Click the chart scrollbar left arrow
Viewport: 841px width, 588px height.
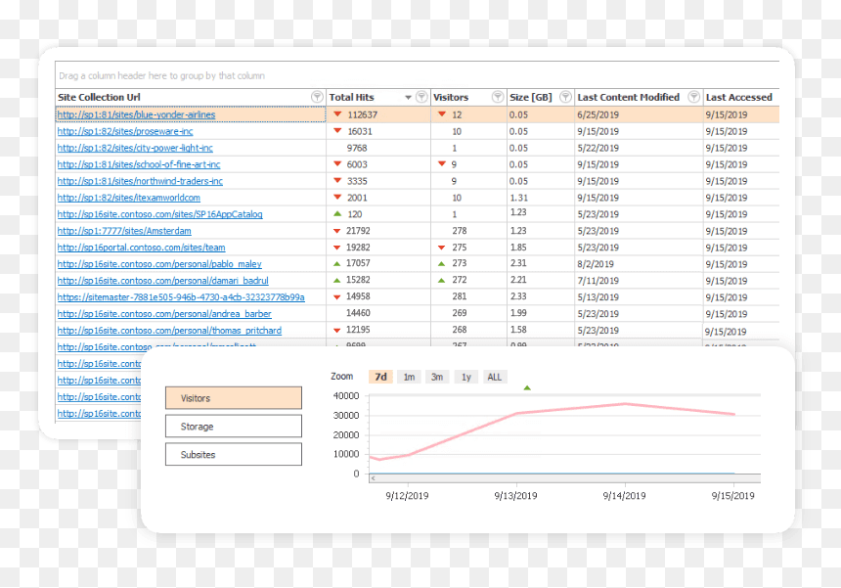click(x=373, y=478)
